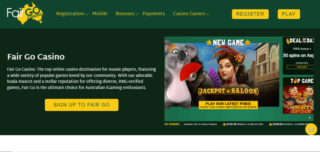Viewport: 320px width, 152px height.
Task: Click the Fair Go Casino logo
Action: click(x=25, y=13)
